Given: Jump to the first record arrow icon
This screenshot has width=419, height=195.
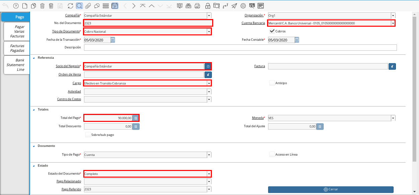Looking at the screenshot, I should (x=143, y=6).
